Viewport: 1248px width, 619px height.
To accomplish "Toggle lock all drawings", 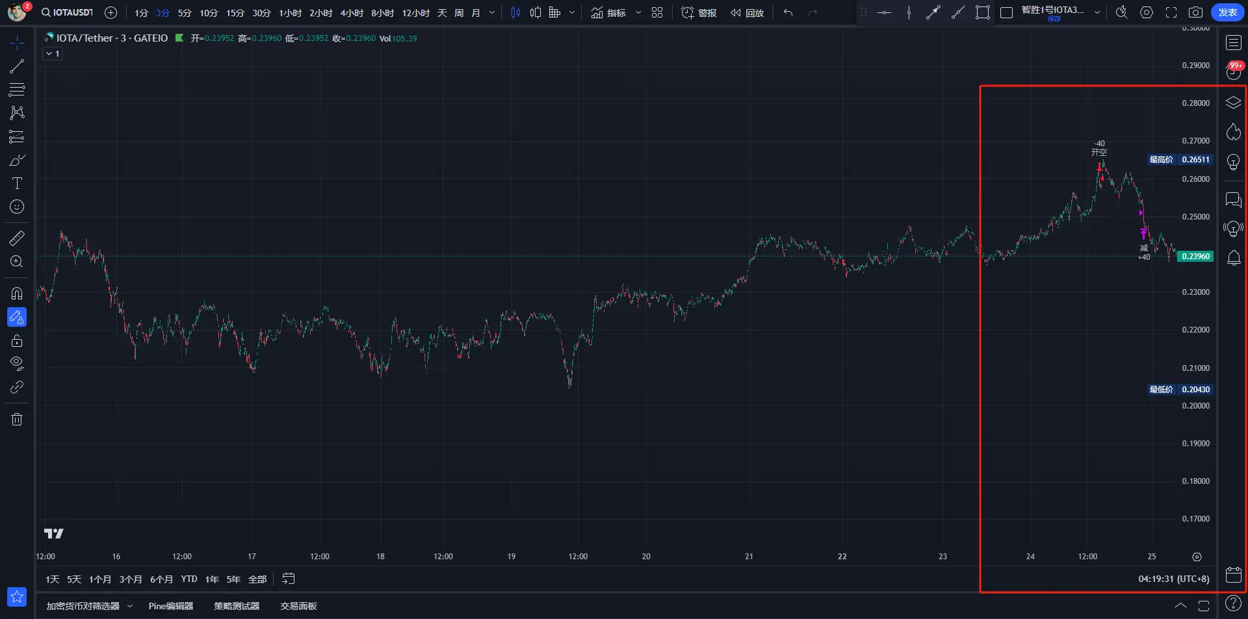I will click(x=17, y=341).
